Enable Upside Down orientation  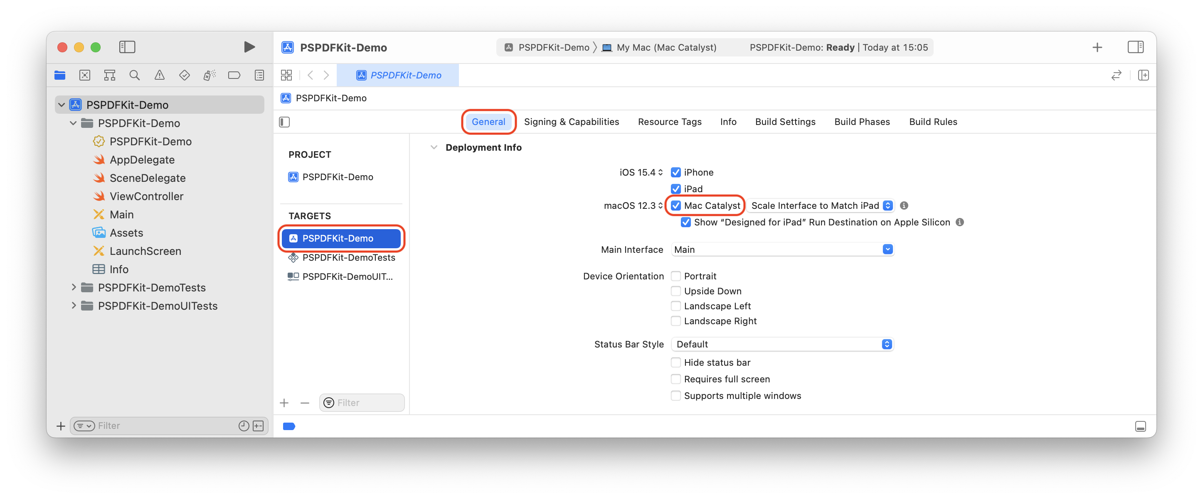tap(675, 291)
